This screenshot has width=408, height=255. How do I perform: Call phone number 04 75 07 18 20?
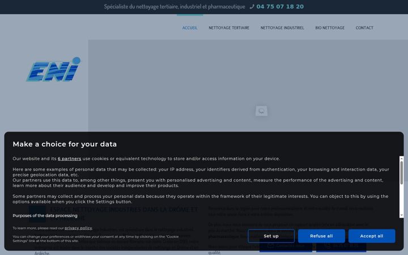(280, 7)
